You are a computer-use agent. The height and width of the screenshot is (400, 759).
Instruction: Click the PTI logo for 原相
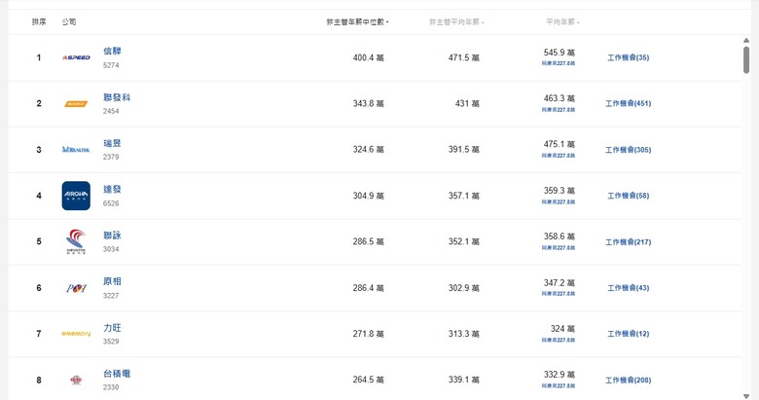coord(76,288)
